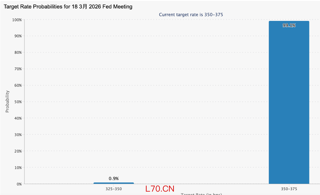Select the 70% y-axis tick label

(x=17, y=69)
